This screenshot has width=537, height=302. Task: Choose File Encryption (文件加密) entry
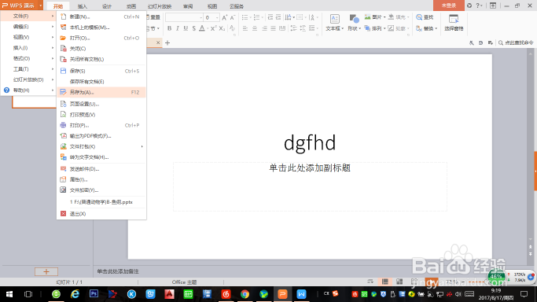[x=101, y=190]
